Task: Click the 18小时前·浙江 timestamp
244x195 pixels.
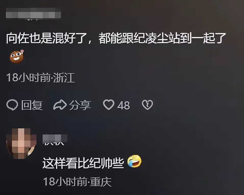Action: pos(41,78)
